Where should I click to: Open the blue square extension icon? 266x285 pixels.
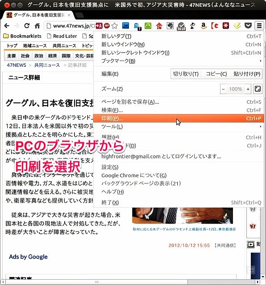pos(125,26)
